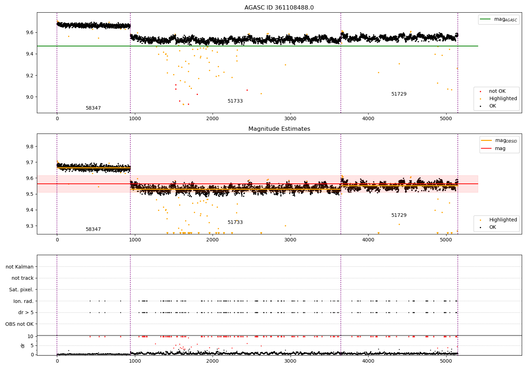Click the '51733' annotation in the top plot
This screenshot has width=527, height=369.
click(x=235, y=101)
